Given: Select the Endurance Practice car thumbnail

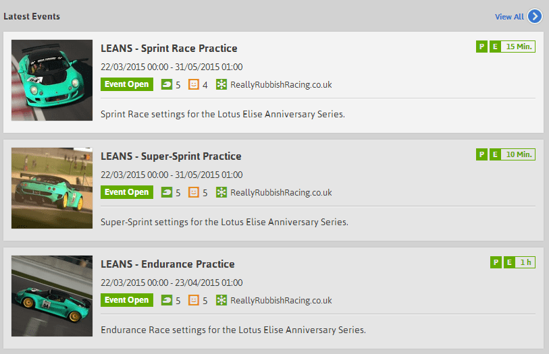Looking at the screenshot, I should click(x=52, y=296).
